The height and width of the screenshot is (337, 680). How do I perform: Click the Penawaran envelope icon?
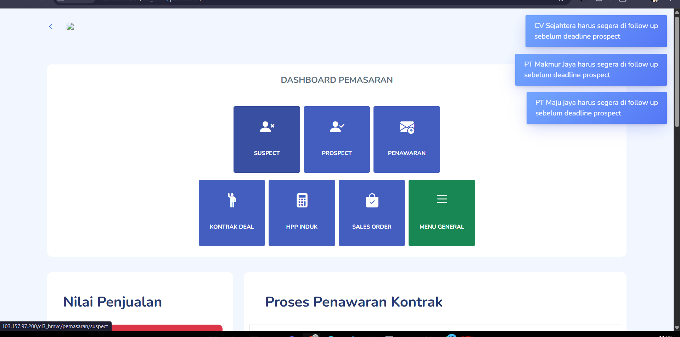[x=407, y=127]
